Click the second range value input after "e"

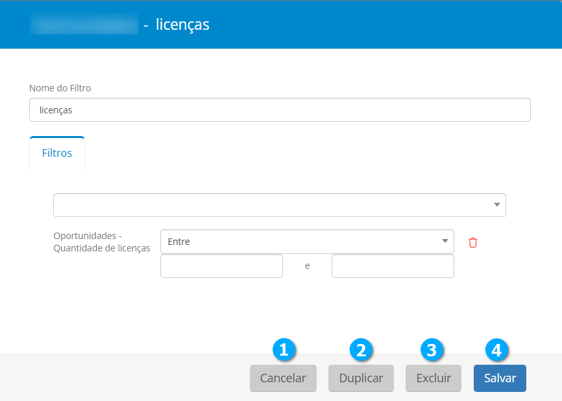(x=393, y=266)
